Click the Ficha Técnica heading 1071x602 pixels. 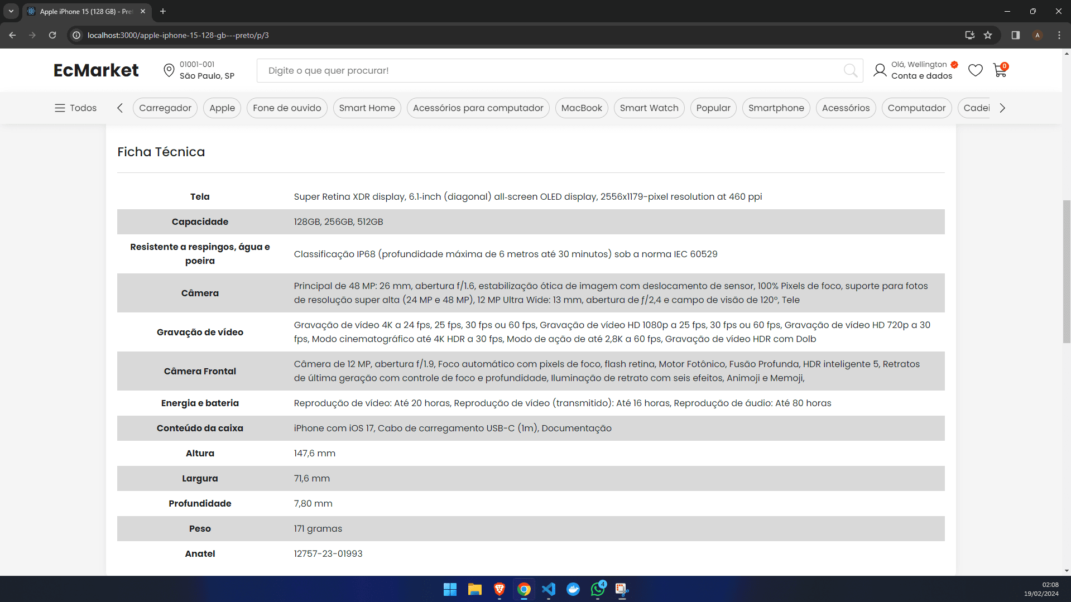click(x=161, y=152)
